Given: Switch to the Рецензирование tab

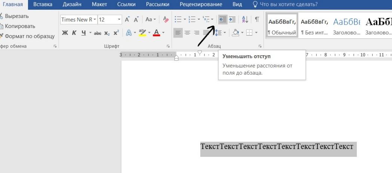Looking at the screenshot, I should (x=201, y=4).
